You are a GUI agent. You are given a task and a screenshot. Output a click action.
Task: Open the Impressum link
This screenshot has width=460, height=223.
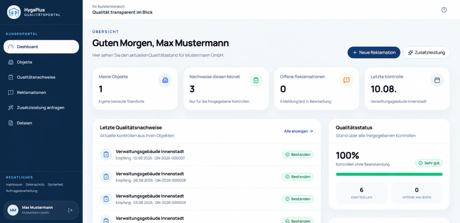[14, 185]
